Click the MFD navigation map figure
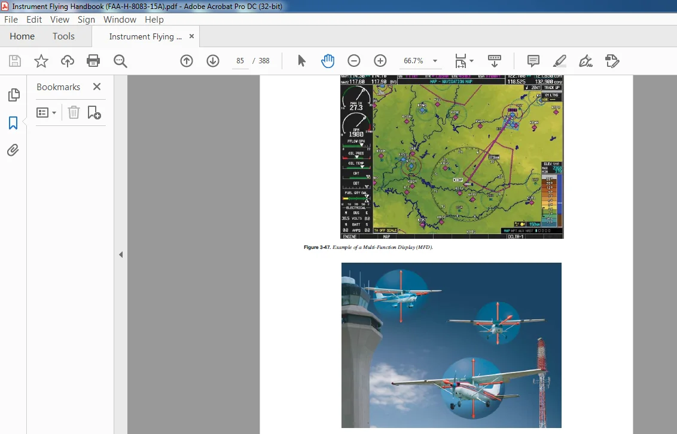Viewport: 677px width, 434px height. 452,157
